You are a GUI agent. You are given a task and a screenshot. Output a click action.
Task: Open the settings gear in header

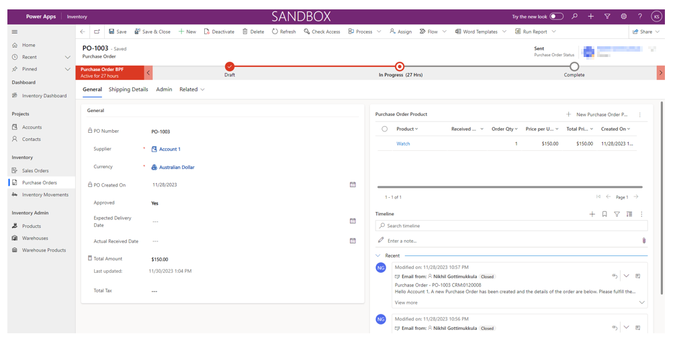tap(623, 16)
